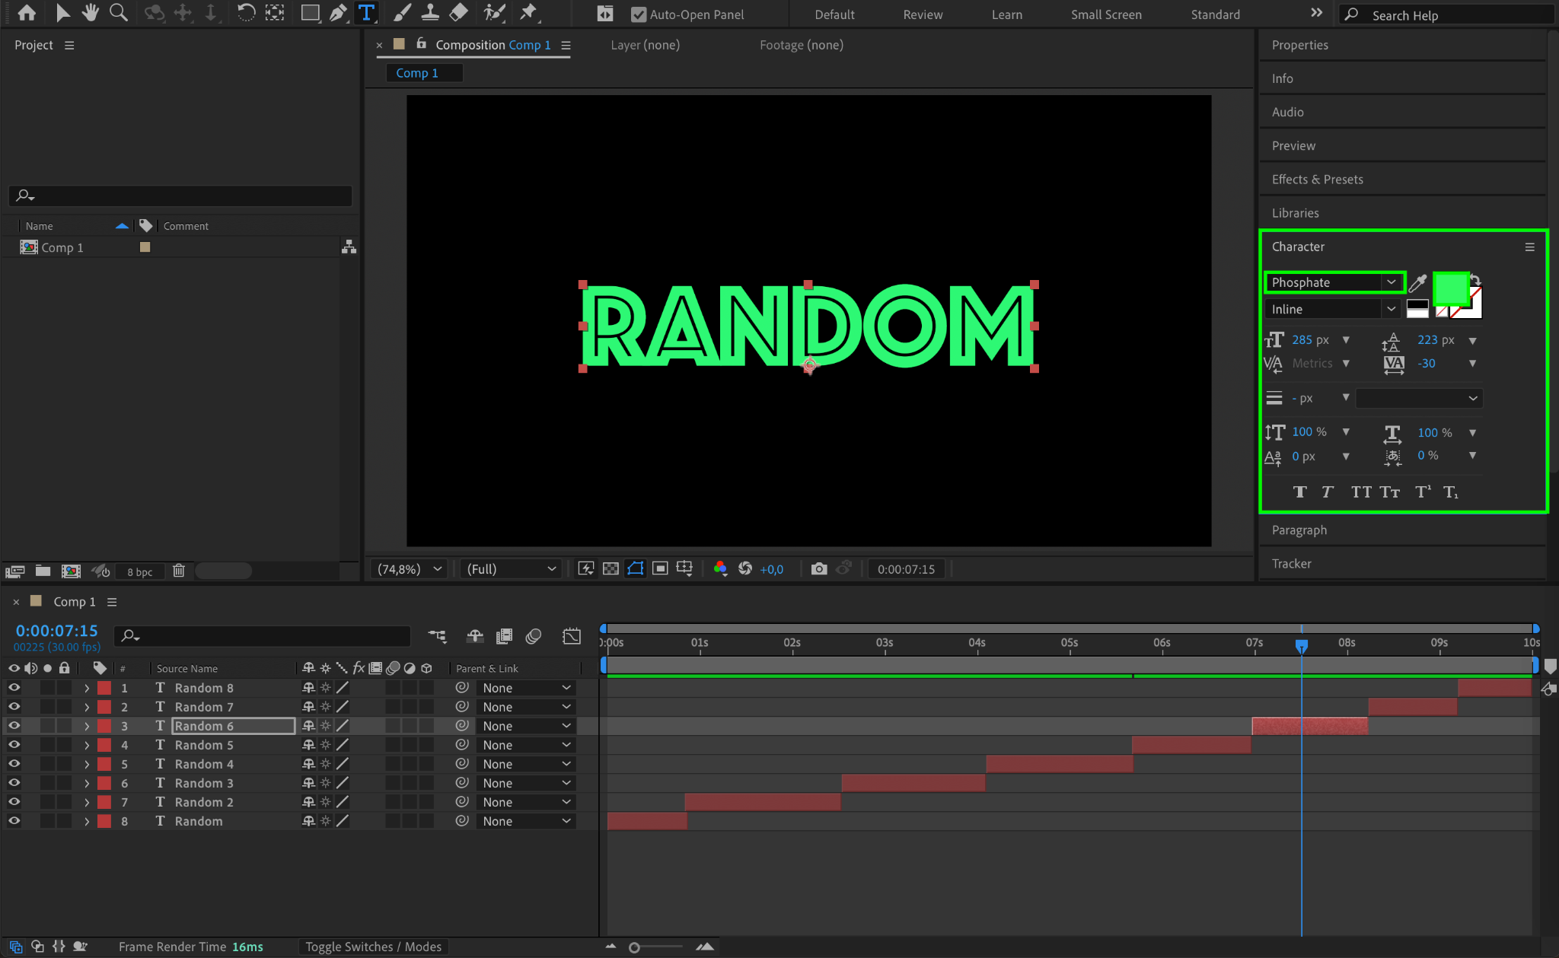Open the Inline font style dropdown
The width and height of the screenshot is (1559, 958).
(1390, 309)
